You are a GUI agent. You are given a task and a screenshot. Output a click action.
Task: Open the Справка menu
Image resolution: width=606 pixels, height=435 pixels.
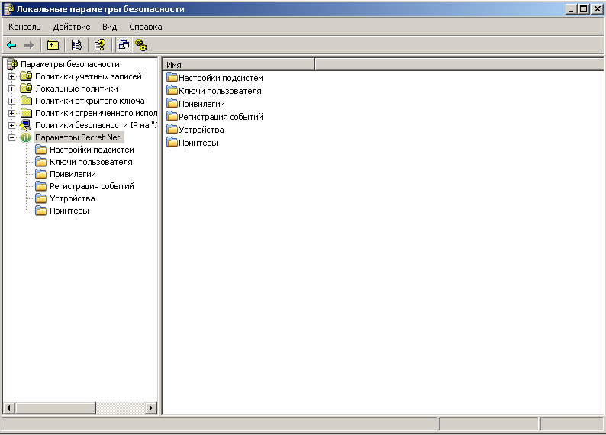tap(145, 27)
